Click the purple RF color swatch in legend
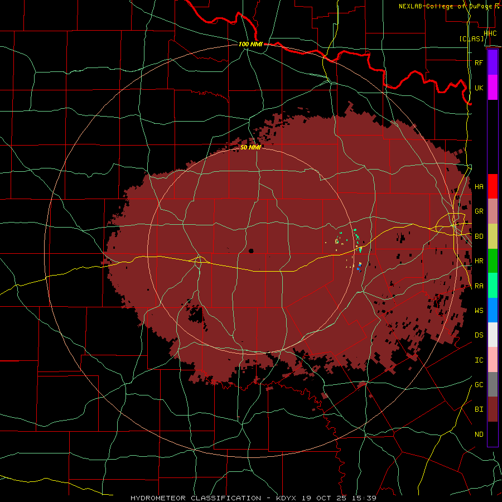502x502 pixels. click(x=493, y=62)
